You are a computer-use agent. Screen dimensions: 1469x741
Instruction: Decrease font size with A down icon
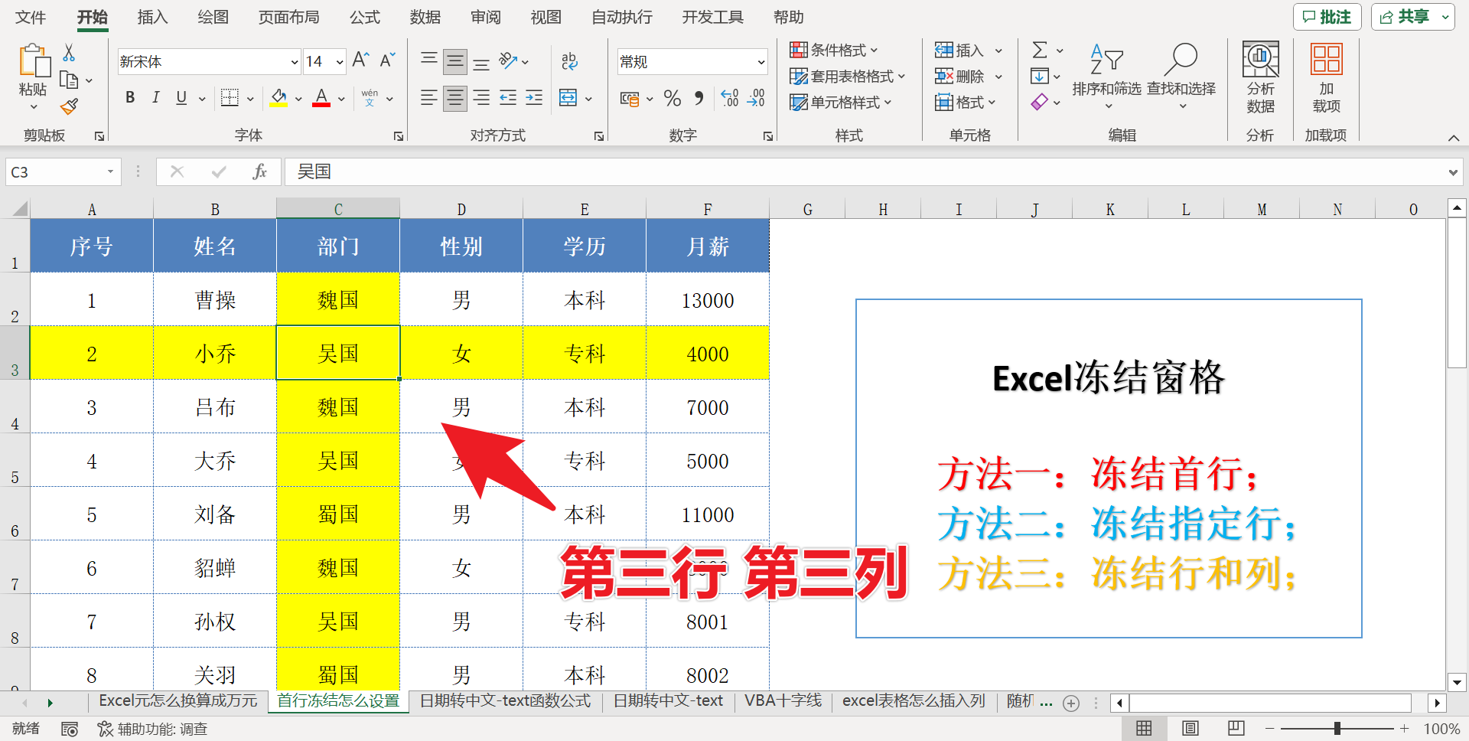(388, 60)
